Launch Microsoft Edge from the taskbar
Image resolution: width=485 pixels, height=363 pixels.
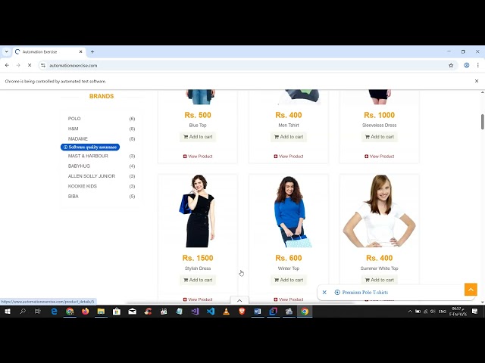tap(54, 312)
